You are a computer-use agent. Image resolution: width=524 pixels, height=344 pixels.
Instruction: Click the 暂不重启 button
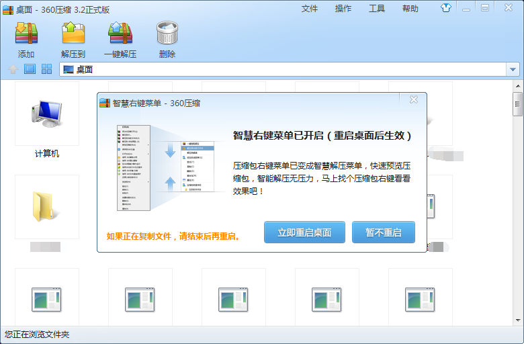pos(384,232)
